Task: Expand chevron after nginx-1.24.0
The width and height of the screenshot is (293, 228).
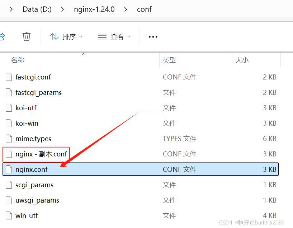Action: point(126,9)
